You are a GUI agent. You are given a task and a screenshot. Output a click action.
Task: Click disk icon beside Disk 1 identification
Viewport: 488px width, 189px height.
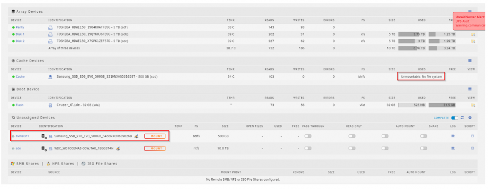[50, 34]
